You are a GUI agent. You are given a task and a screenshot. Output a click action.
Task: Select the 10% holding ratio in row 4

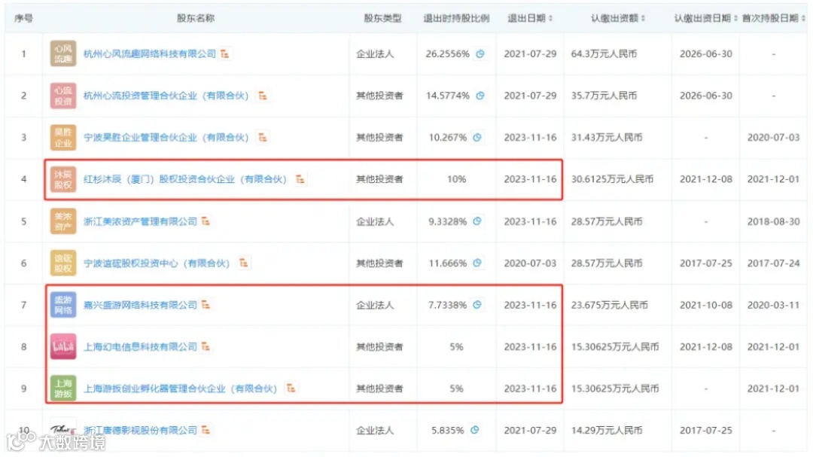[456, 179]
